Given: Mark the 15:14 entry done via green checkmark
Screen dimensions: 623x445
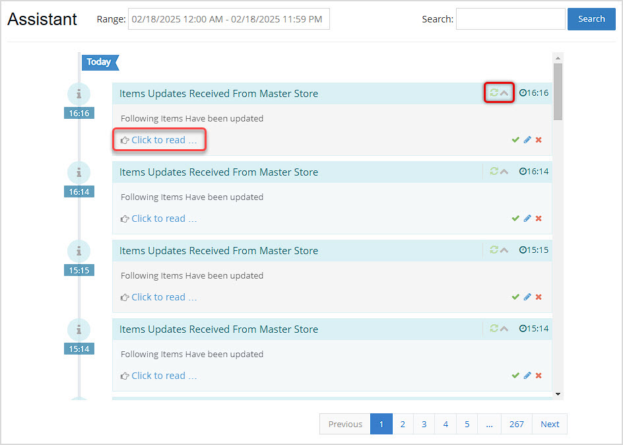Looking at the screenshot, I should (516, 375).
